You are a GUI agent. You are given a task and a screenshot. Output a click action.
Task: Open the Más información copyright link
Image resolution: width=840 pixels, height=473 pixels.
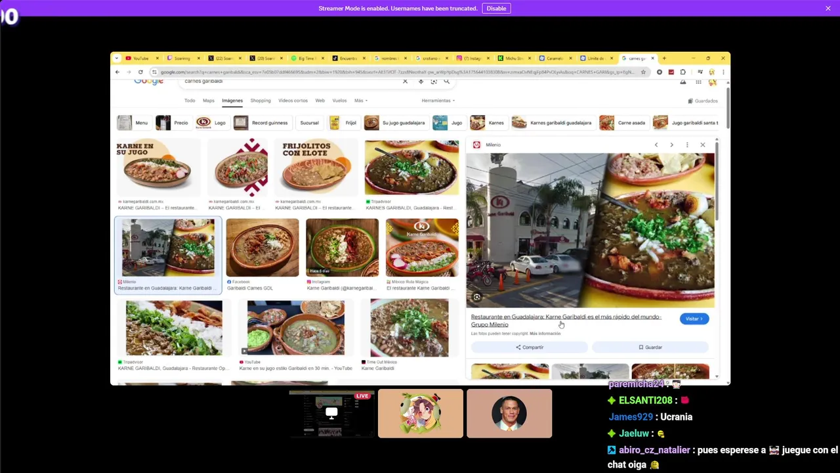click(545, 334)
